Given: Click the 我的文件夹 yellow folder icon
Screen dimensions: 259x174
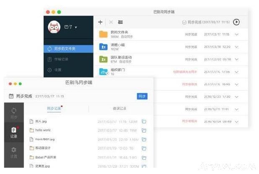Looking at the screenshot, I should (x=104, y=34).
